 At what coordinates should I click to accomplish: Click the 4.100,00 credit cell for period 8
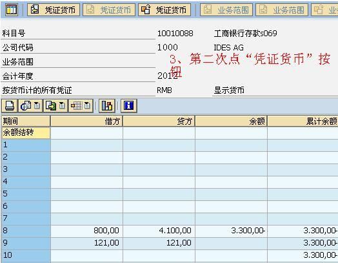click(x=159, y=231)
